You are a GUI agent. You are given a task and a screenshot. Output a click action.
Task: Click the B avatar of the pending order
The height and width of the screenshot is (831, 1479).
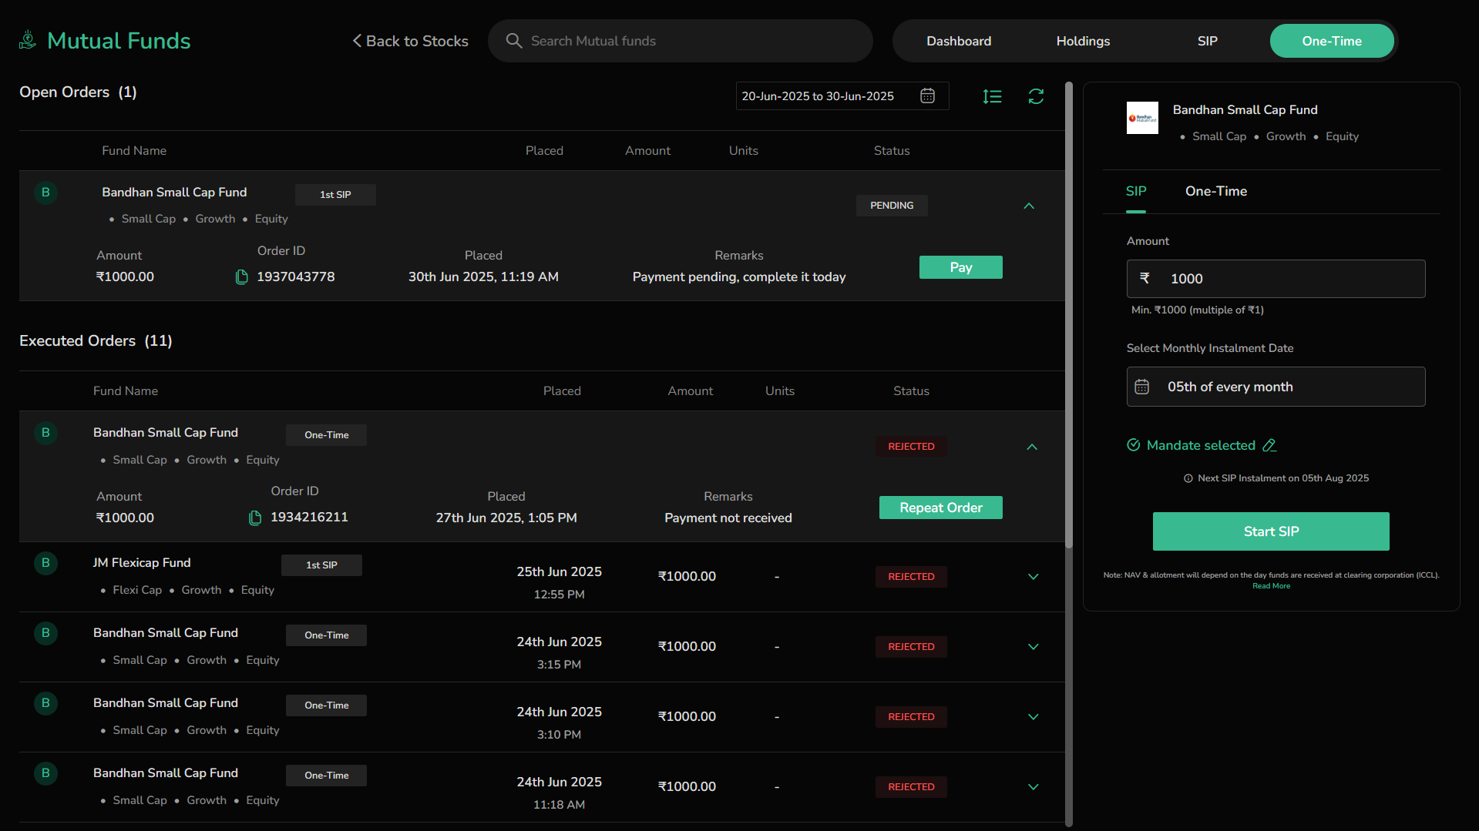click(46, 193)
